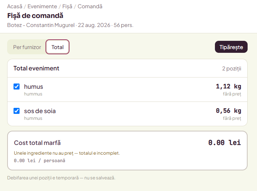Click the Cost total marfă heading
Viewport: 257px width, 191px height.
coord(37,143)
